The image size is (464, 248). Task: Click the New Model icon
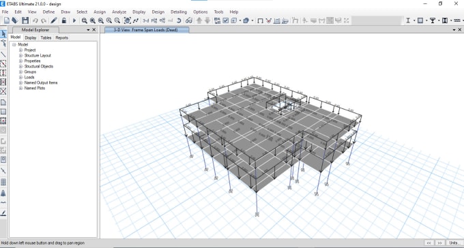click(6, 20)
